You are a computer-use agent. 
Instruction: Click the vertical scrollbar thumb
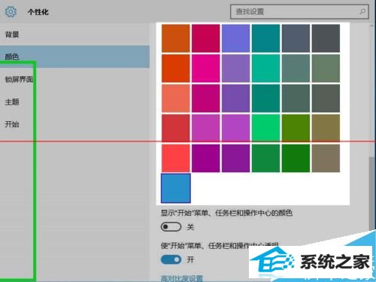click(371, 193)
